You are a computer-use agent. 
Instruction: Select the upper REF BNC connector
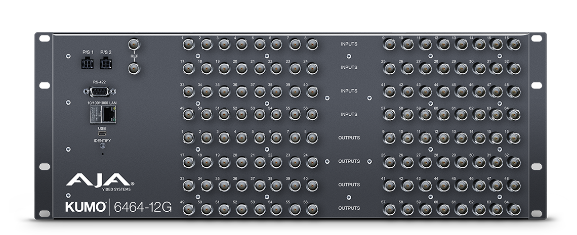tap(134, 45)
